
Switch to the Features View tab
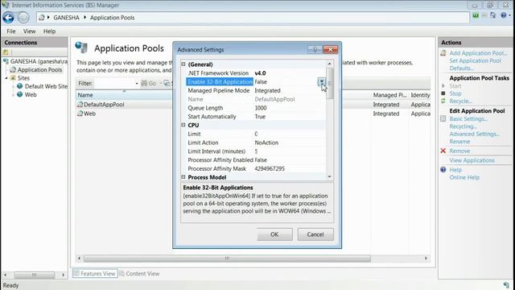click(x=95, y=274)
